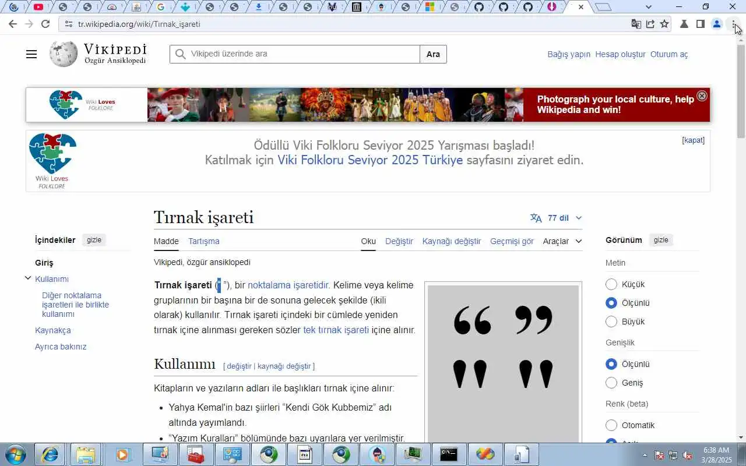Open the command prompt taskbar icon
The height and width of the screenshot is (466, 746).
pos(449,454)
